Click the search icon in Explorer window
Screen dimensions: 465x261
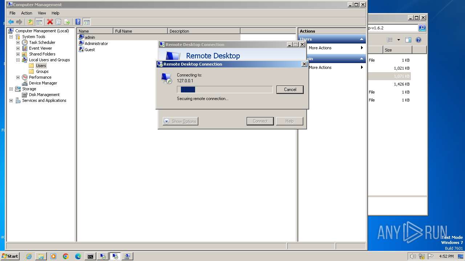coord(422,28)
